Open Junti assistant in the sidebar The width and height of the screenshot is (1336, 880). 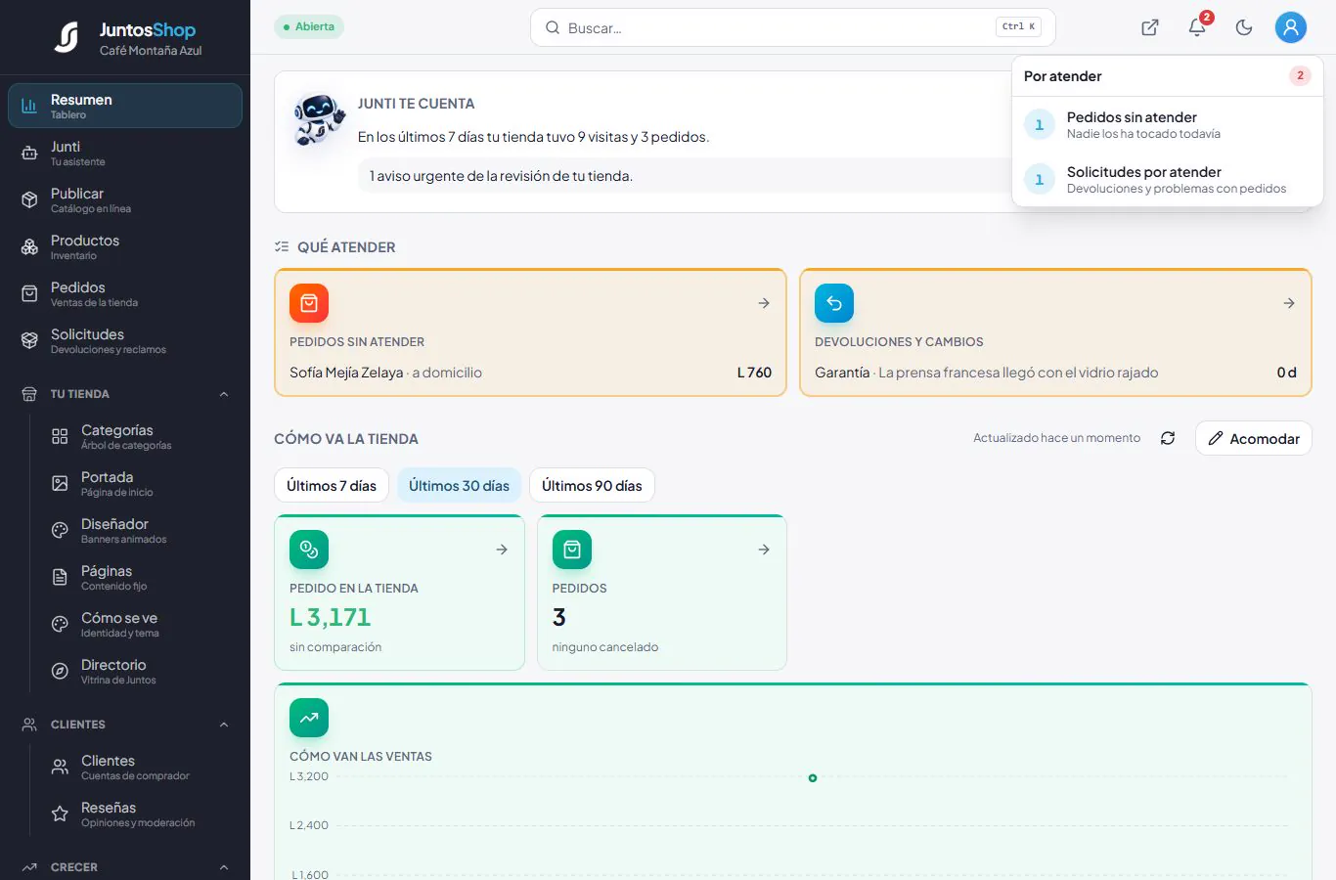click(125, 153)
